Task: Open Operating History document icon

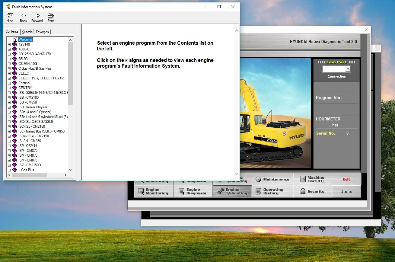Action: click(258, 191)
